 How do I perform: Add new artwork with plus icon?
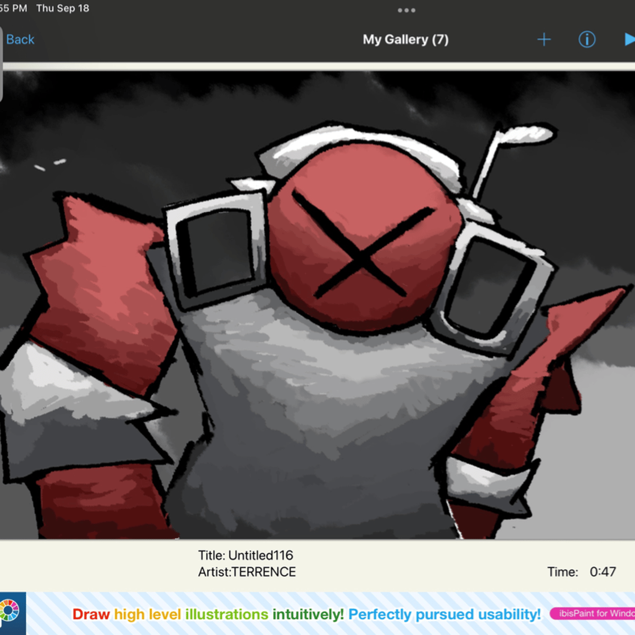tap(544, 40)
